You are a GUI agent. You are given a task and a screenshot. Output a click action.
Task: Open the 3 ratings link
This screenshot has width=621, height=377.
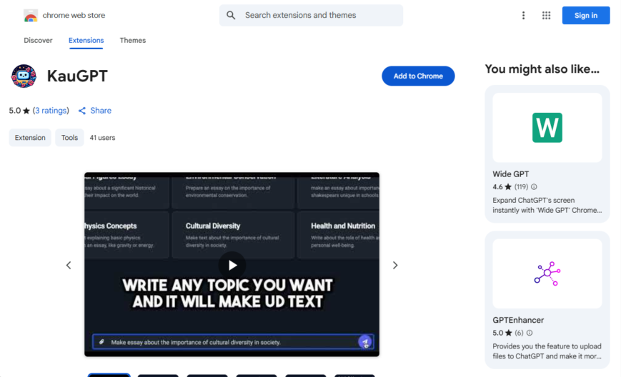tap(51, 111)
